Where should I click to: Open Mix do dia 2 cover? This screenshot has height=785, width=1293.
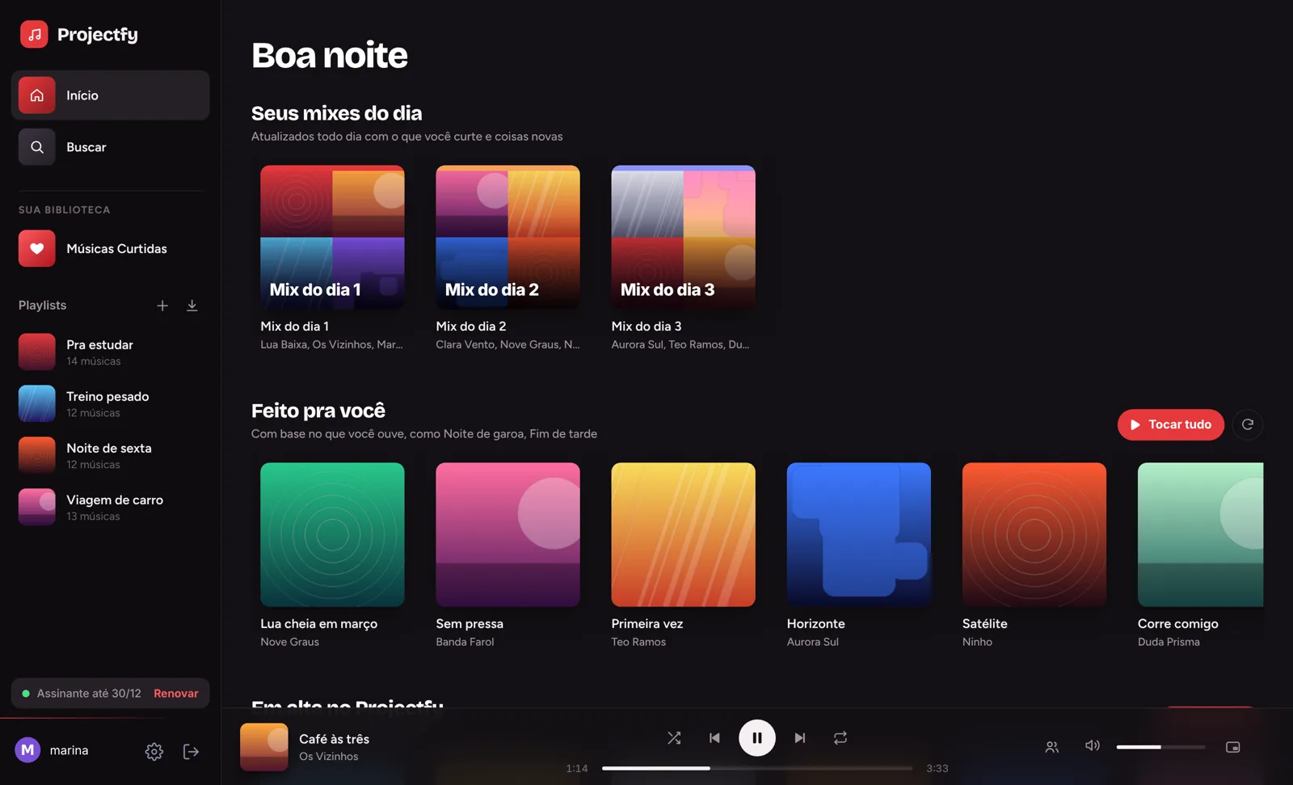[508, 237]
